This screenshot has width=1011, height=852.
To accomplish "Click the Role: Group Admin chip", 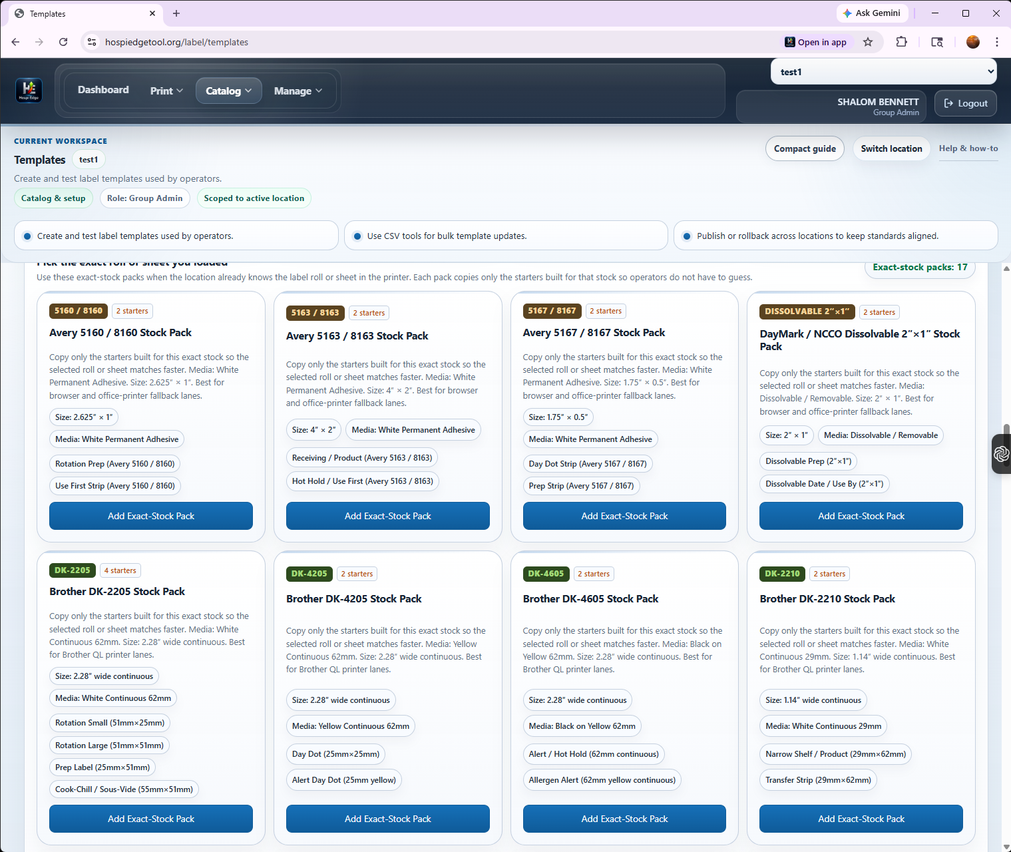I will pyautogui.click(x=145, y=198).
